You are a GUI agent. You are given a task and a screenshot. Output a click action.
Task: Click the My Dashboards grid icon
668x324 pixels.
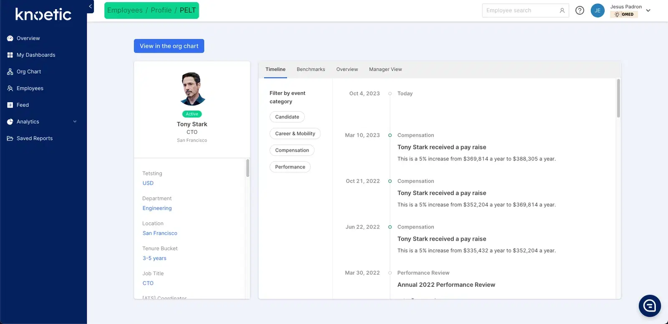point(10,55)
